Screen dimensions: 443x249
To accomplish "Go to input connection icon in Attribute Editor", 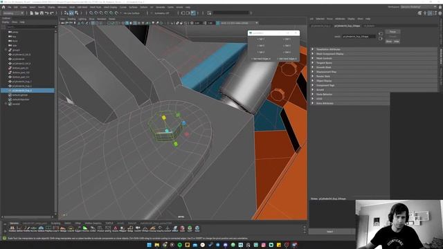I will click(x=381, y=34).
